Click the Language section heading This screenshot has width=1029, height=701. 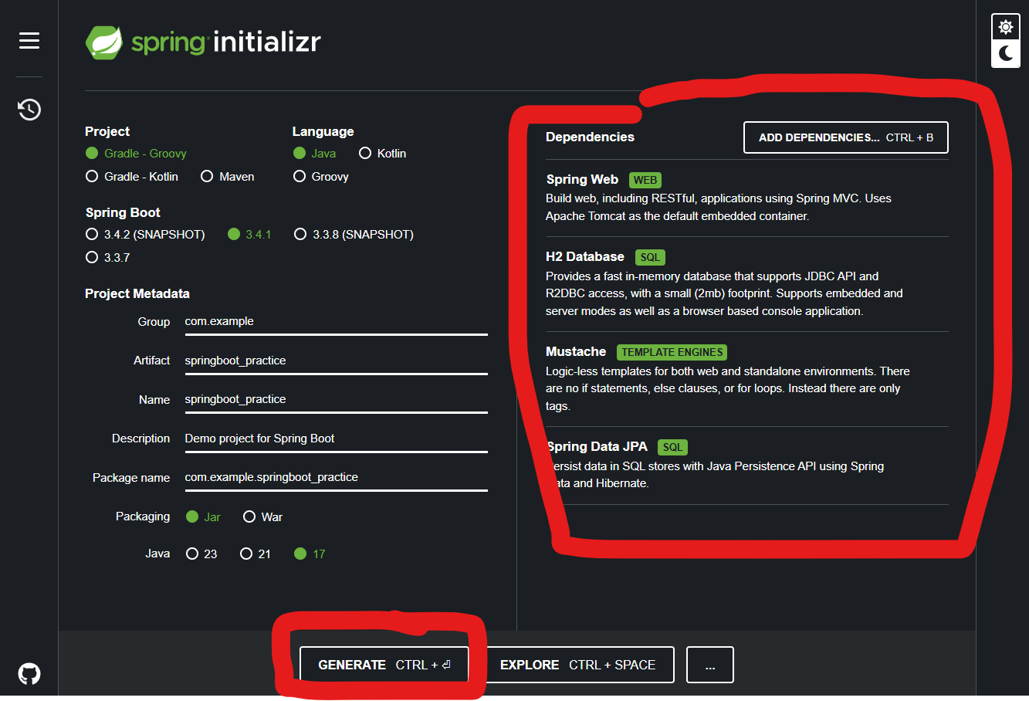(323, 131)
